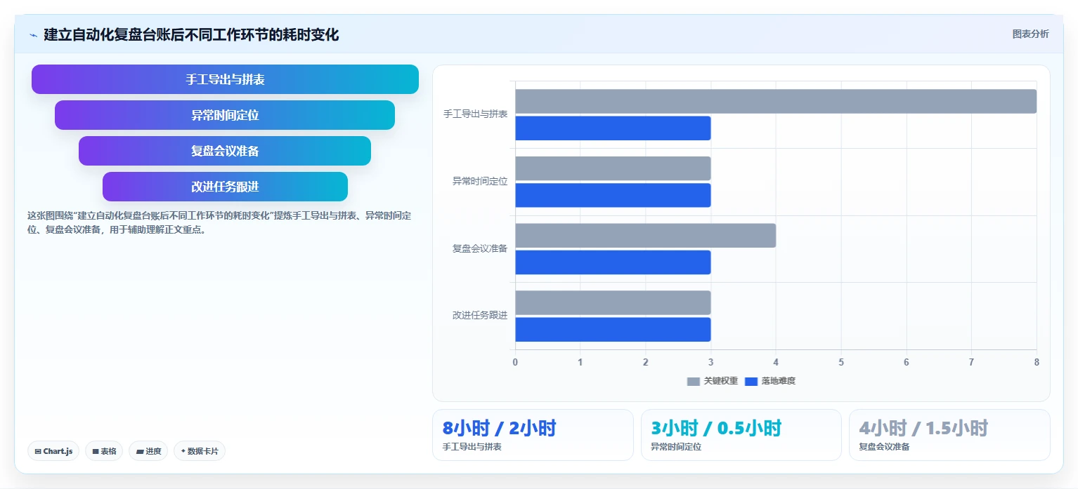1078x489 pixels.
Task: Click the chart y-axis label 手工导出与拼表
Action: click(475, 114)
